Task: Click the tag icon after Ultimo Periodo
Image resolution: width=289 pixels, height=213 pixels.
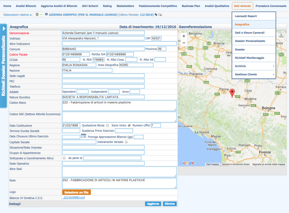Action: tap(156, 15)
